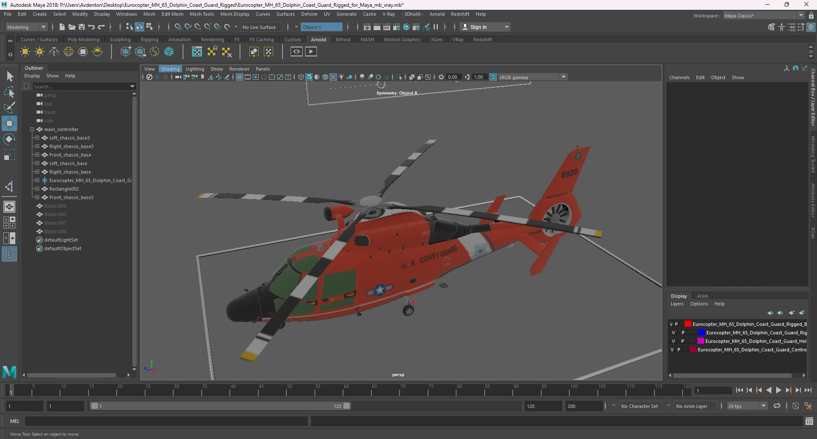Open Arnold RenderView eye icon
Image resolution: width=817 pixels, height=439 pixels.
click(x=297, y=51)
